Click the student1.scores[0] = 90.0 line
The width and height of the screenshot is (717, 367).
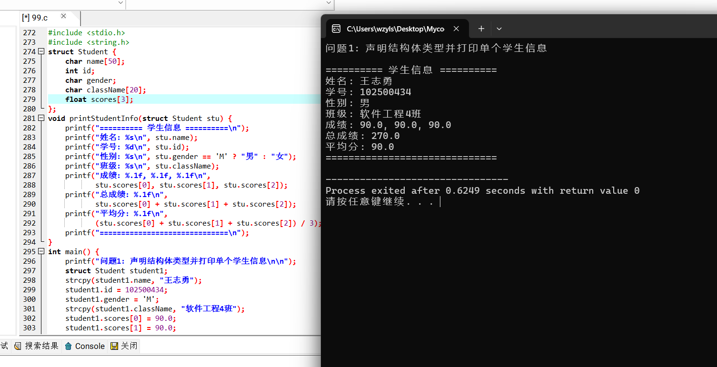click(x=121, y=318)
